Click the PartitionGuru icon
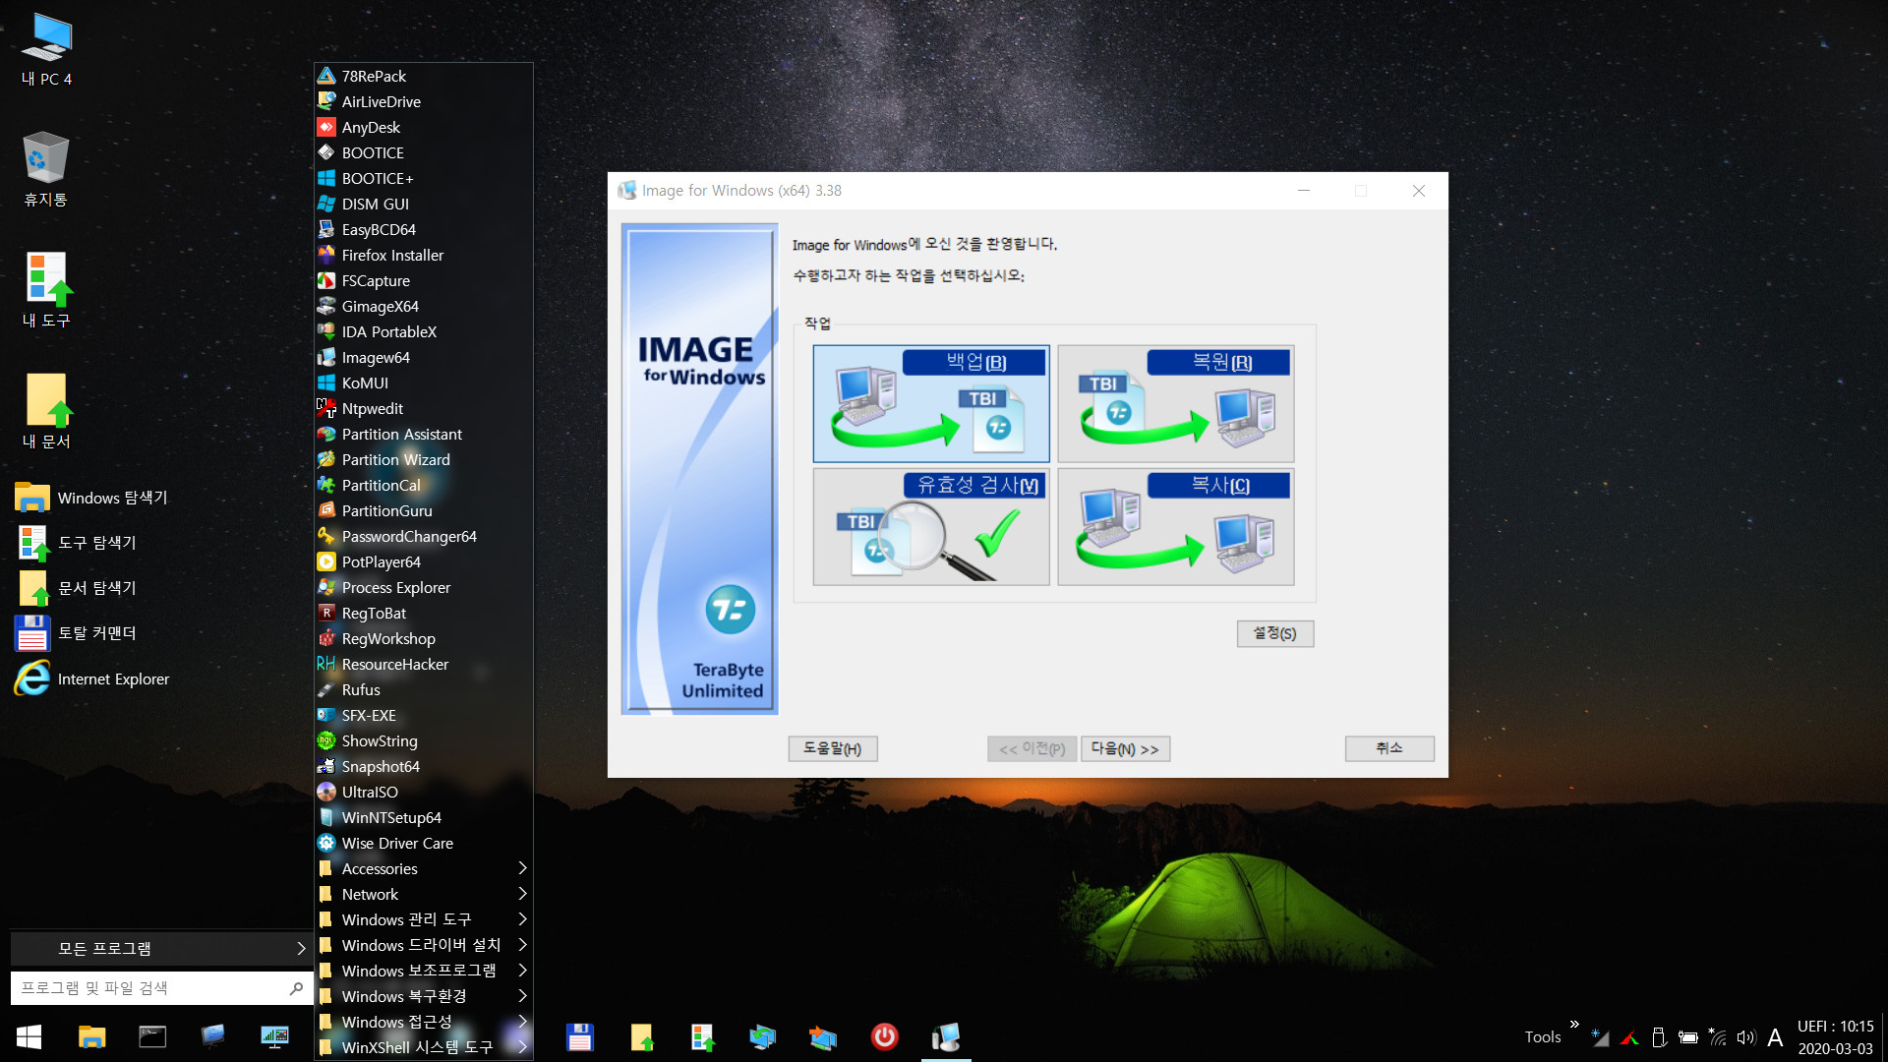The image size is (1888, 1062). (326, 510)
